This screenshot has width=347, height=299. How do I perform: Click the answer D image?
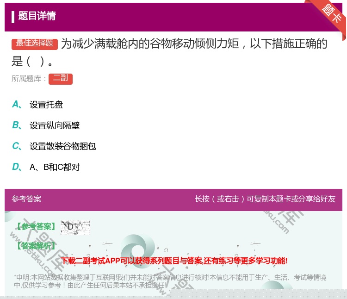tap(75, 228)
